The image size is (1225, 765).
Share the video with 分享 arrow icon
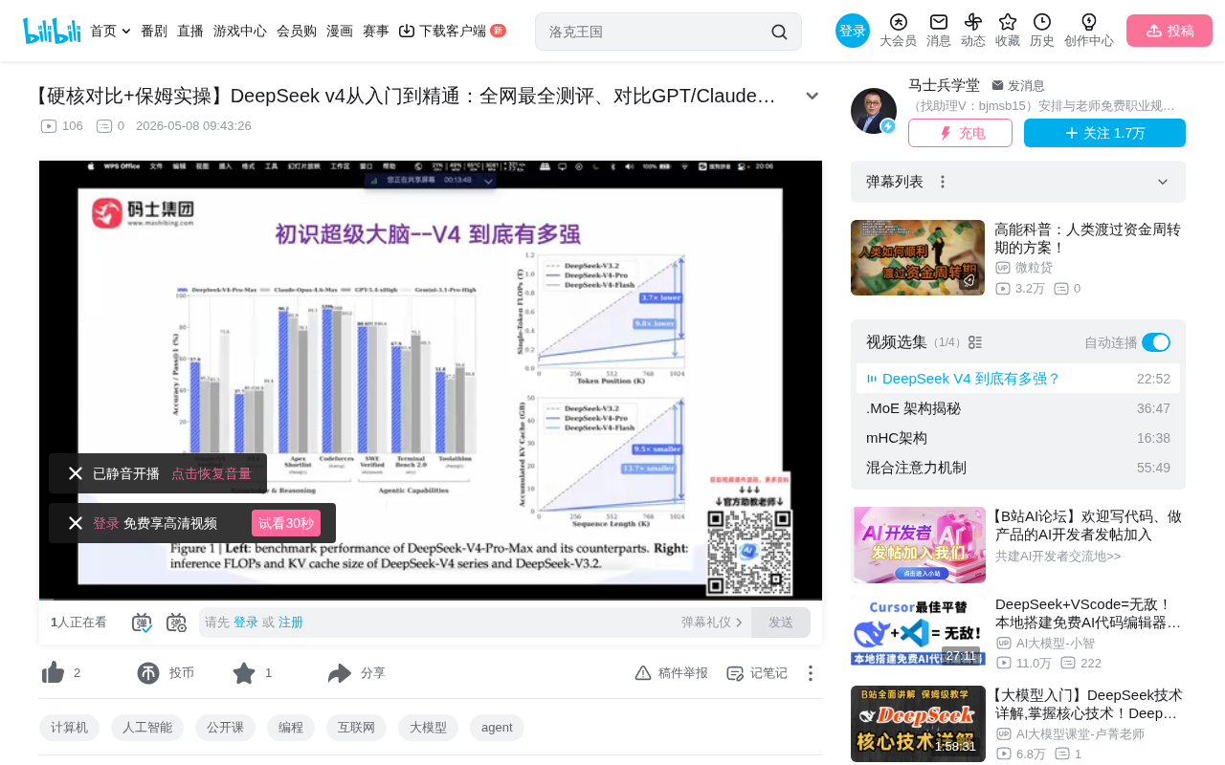(340, 673)
